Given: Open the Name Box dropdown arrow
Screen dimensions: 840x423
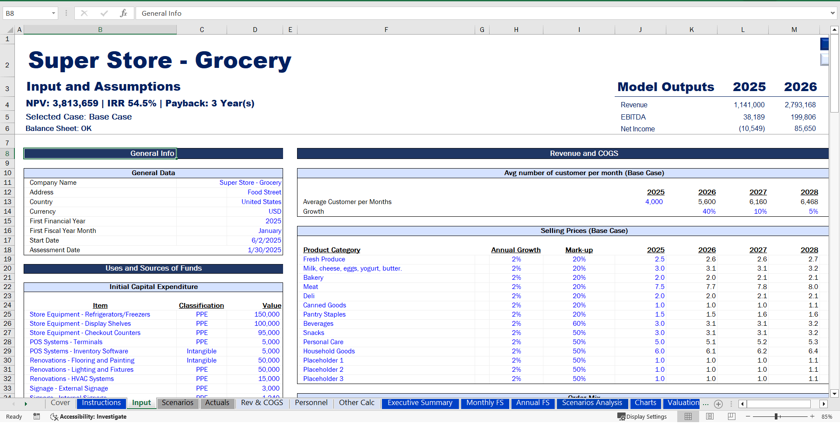Looking at the screenshot, I should coord(53,13).
